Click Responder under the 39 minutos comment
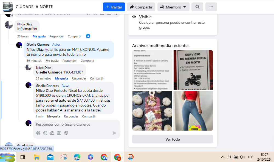 [70, 61]
